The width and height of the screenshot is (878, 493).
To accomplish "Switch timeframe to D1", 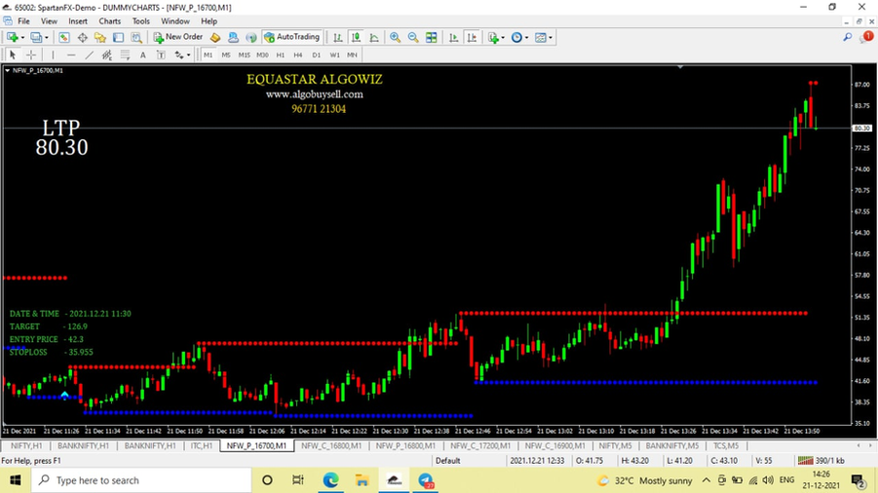I will (317, 55).
